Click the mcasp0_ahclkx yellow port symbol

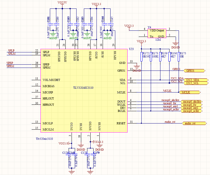pos(192,102)
